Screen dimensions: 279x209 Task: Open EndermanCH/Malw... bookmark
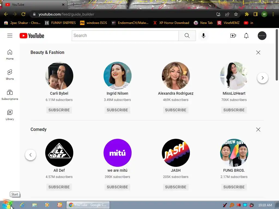click(130, 23)
